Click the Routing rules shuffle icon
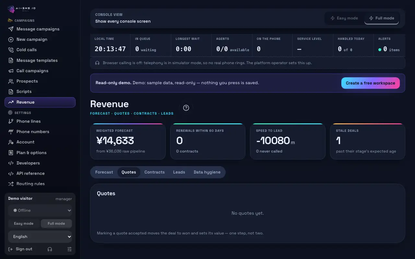 [x=11, y=184]
